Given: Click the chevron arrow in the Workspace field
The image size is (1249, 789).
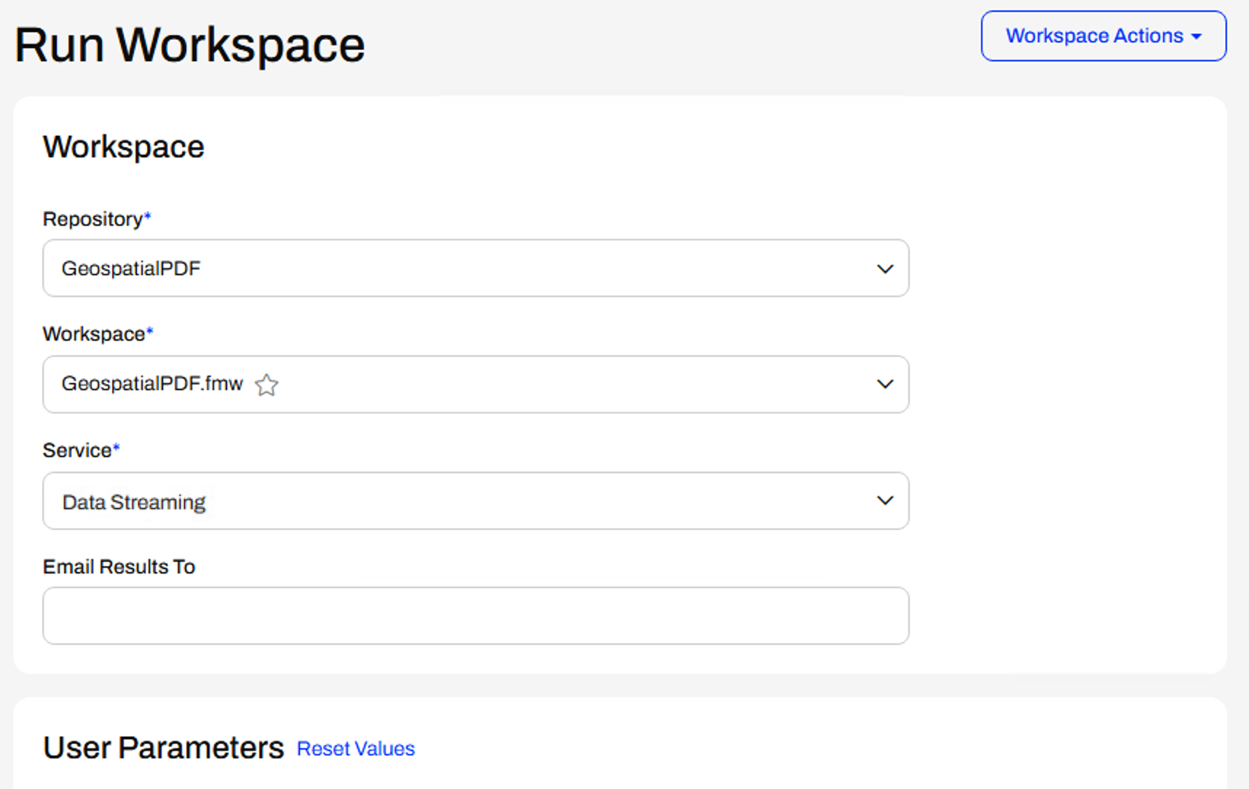Looking at the screenshot, I should click(885, 384).
